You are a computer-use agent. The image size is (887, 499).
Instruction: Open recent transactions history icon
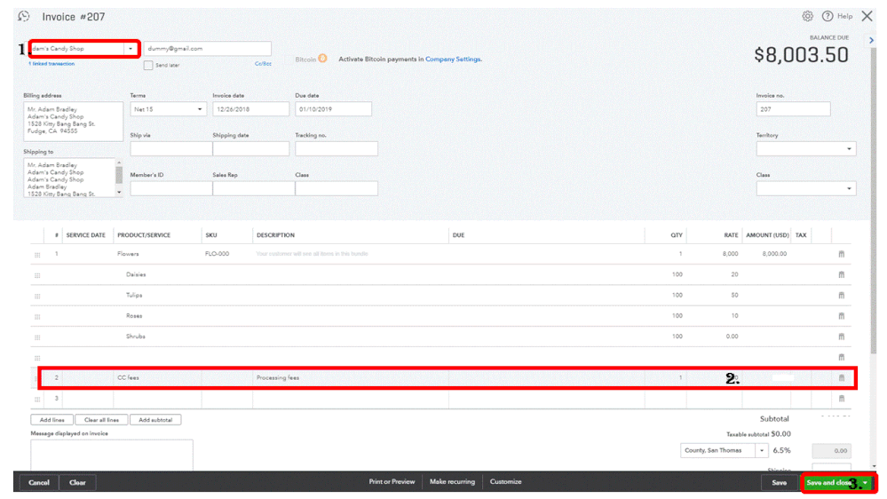click(x=24, y=16)
